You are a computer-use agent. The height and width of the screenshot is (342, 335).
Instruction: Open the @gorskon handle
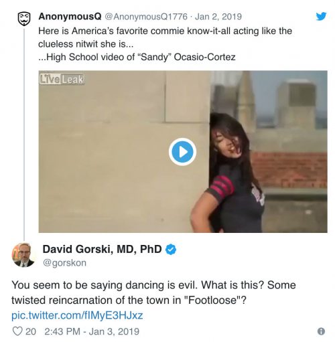64,263
